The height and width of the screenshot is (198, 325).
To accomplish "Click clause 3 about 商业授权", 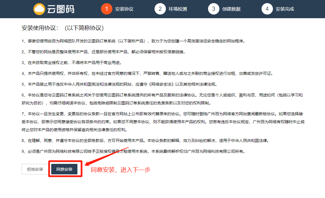I will [72, 63].
